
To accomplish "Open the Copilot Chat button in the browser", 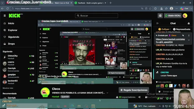I will 185,8.
